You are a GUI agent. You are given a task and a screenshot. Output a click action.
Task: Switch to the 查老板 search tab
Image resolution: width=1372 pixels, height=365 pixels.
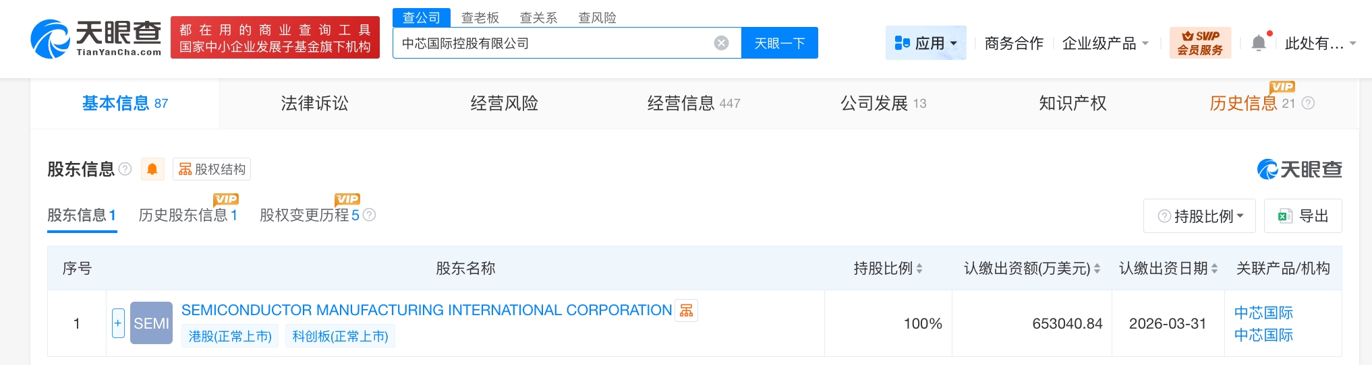tap(480, 18)
